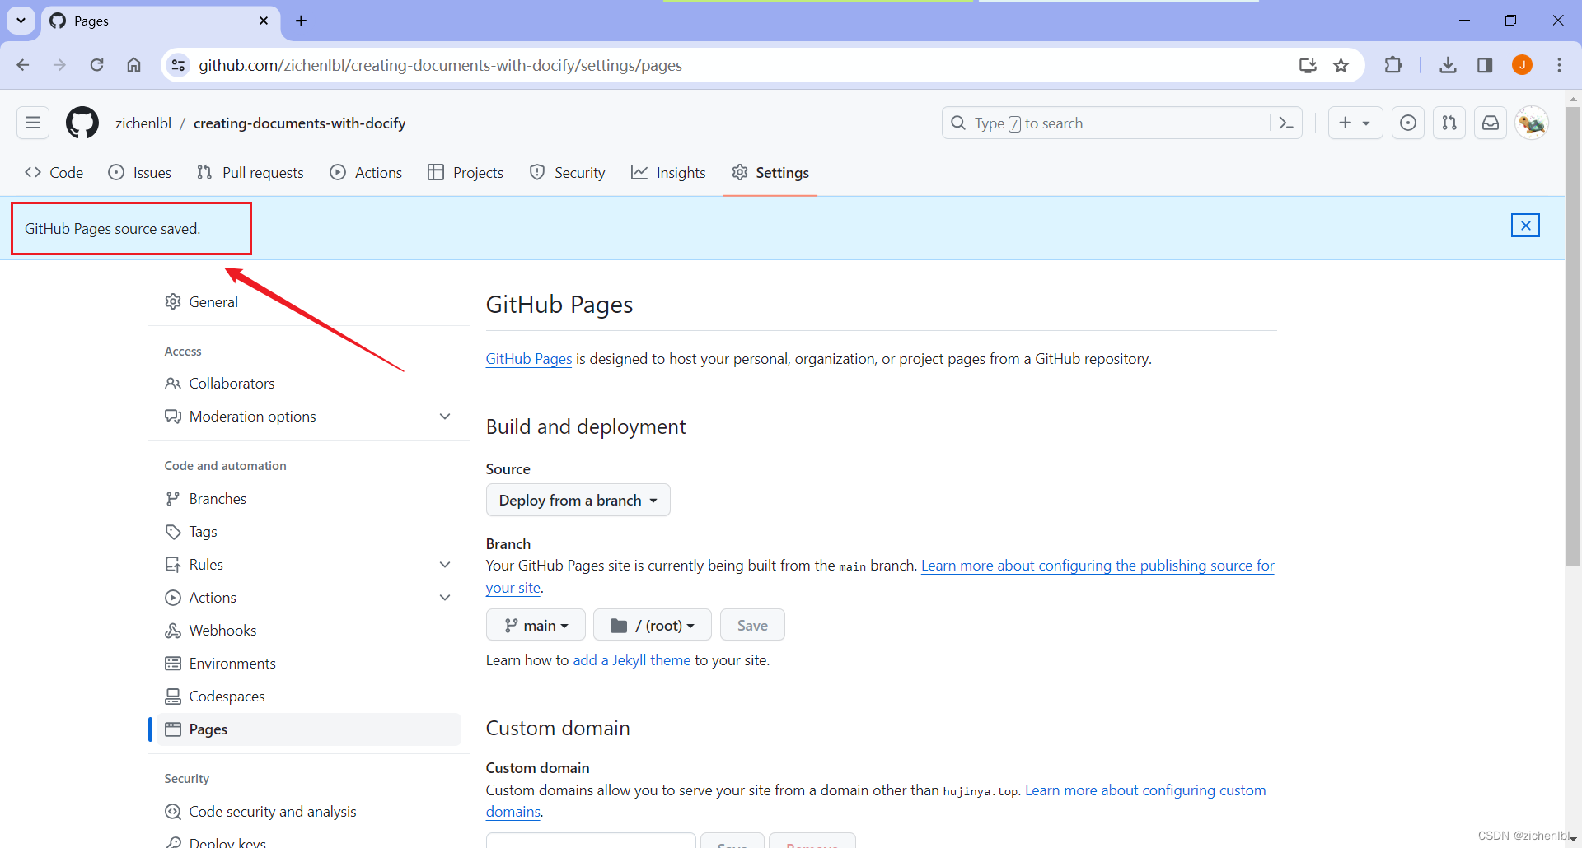
Task: Open the GitHub hamburger navigation menu
Action: click(33, 123)
